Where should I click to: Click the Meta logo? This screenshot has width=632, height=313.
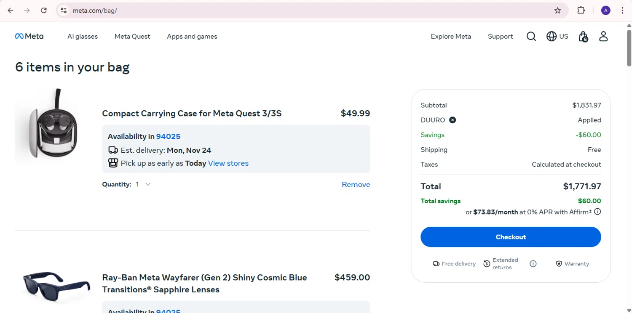pyautogui.click(x=29, y=36)
